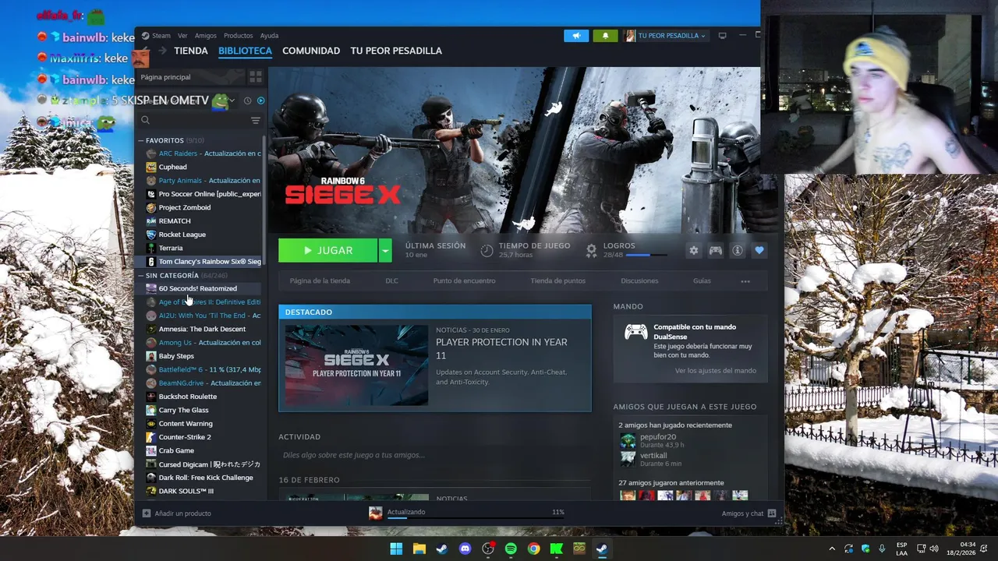Open Spotify from the taskbar
998x561 pixels.
511,549
